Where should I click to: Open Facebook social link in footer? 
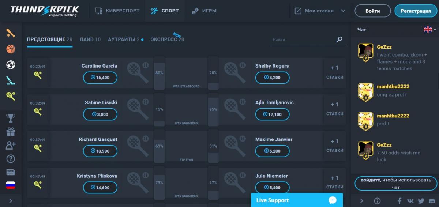point(399,201)
